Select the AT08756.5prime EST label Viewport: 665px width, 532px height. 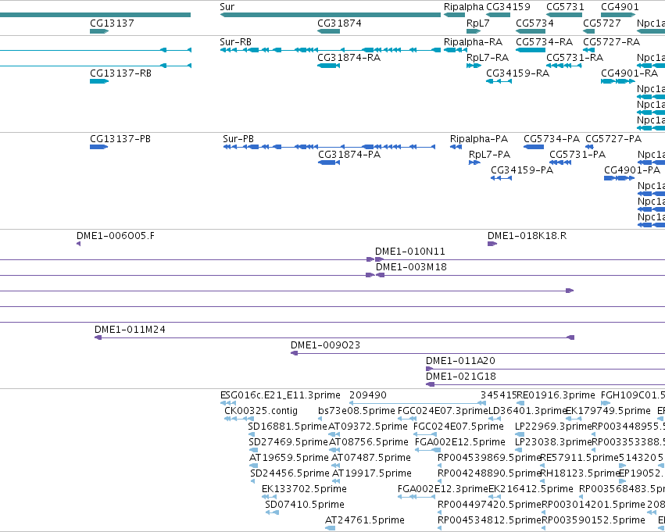pyautogui.click(x=369, y=442)
